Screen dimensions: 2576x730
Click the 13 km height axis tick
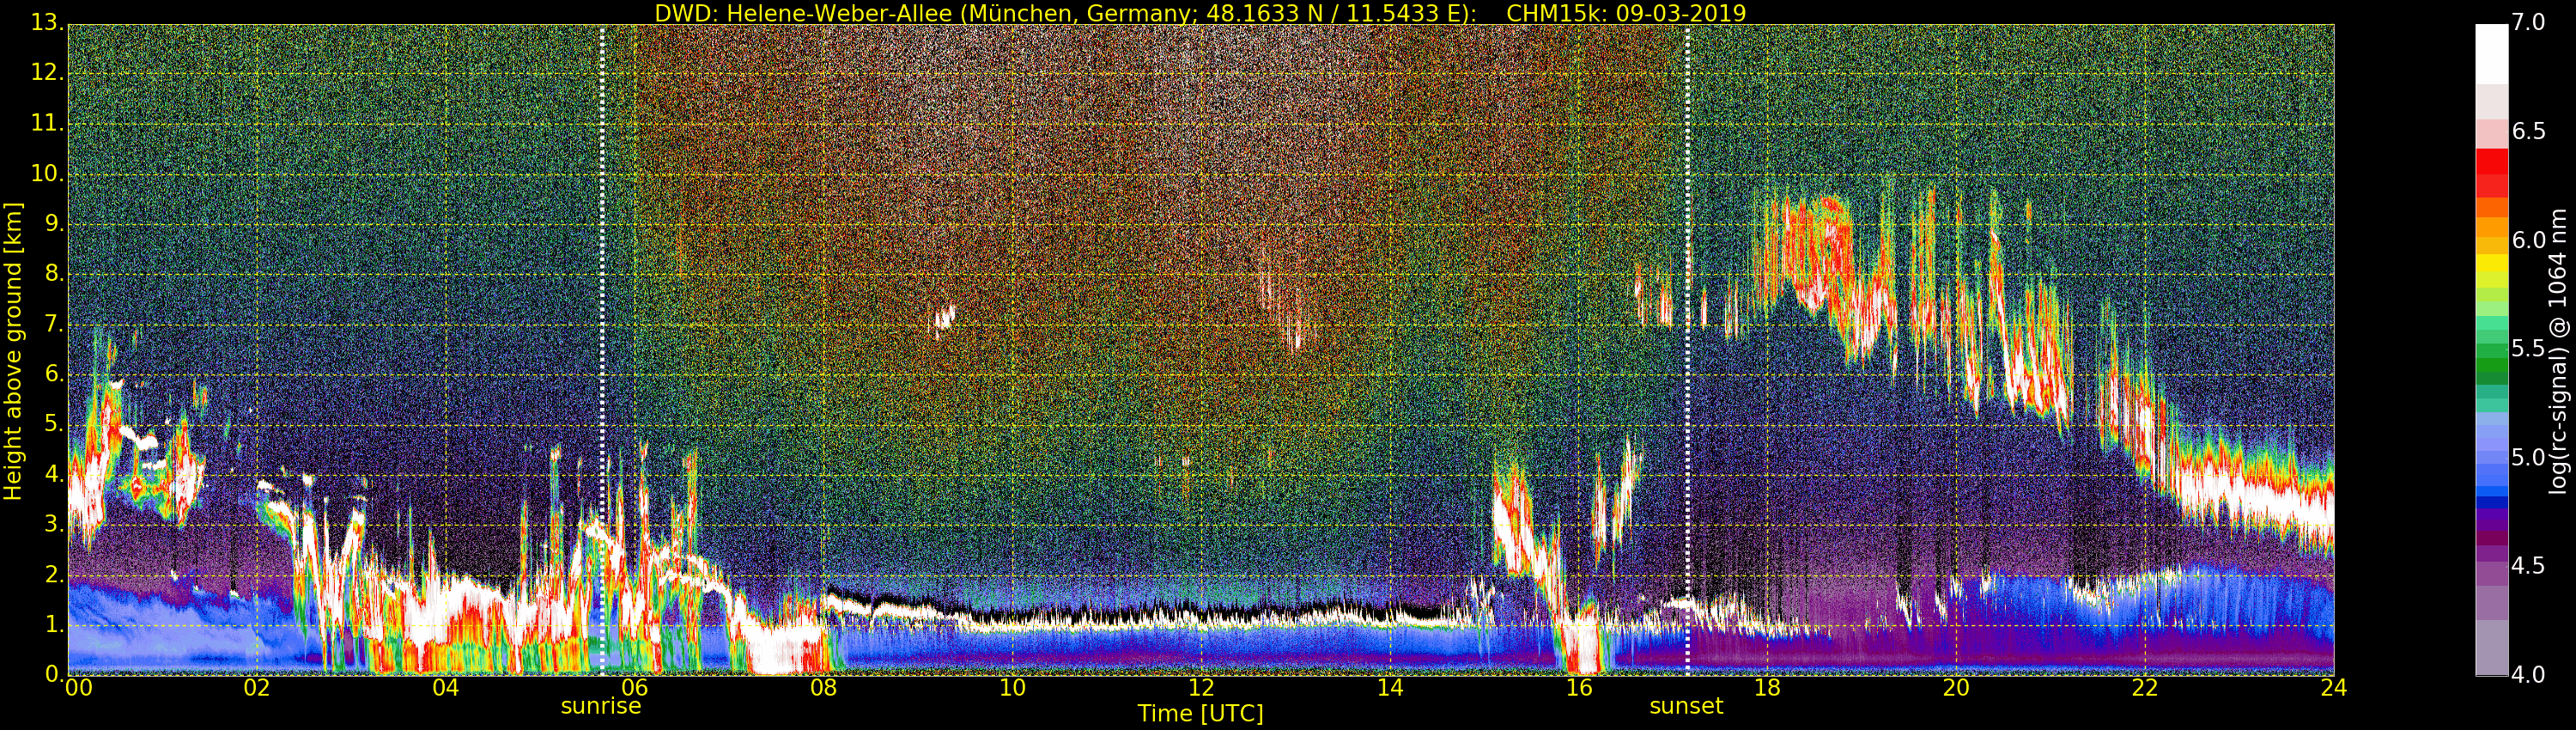pos(47,23)
